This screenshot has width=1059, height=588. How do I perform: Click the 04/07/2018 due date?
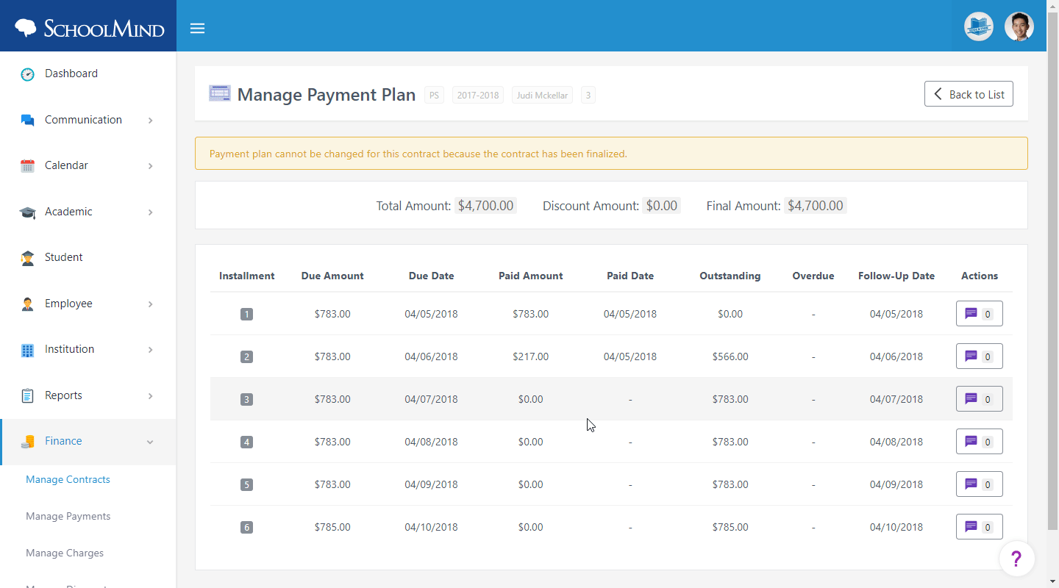pyautogui.click(x=432, y=399)
